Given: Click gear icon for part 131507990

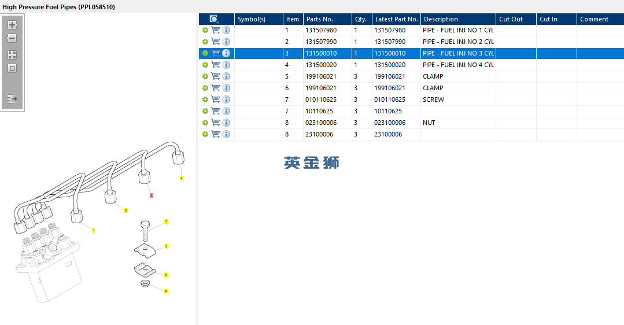Looking at the screenshot, I should tap(205, 42).
